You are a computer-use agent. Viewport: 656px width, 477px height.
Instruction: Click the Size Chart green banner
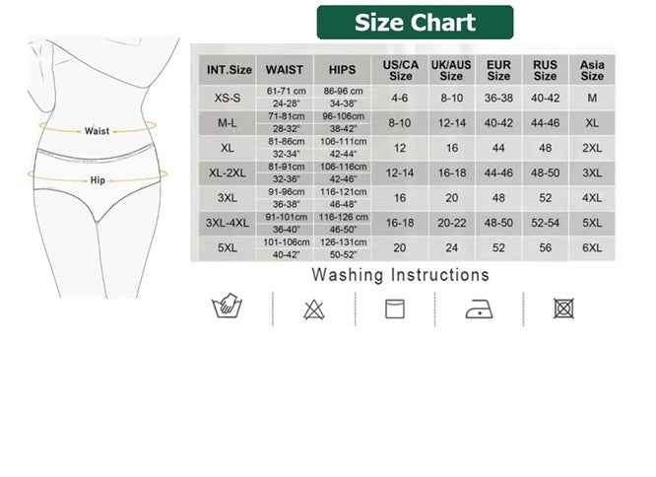415,23
